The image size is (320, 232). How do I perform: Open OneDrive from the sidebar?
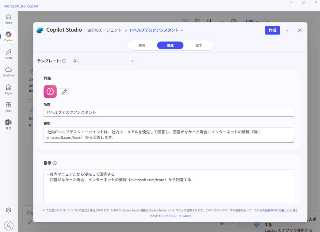click(8, 72)
